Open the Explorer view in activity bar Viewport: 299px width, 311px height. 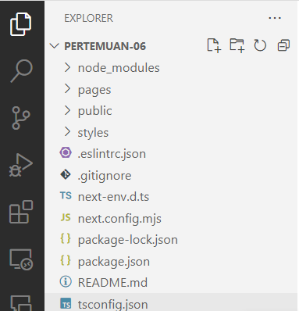pos(21,24)
